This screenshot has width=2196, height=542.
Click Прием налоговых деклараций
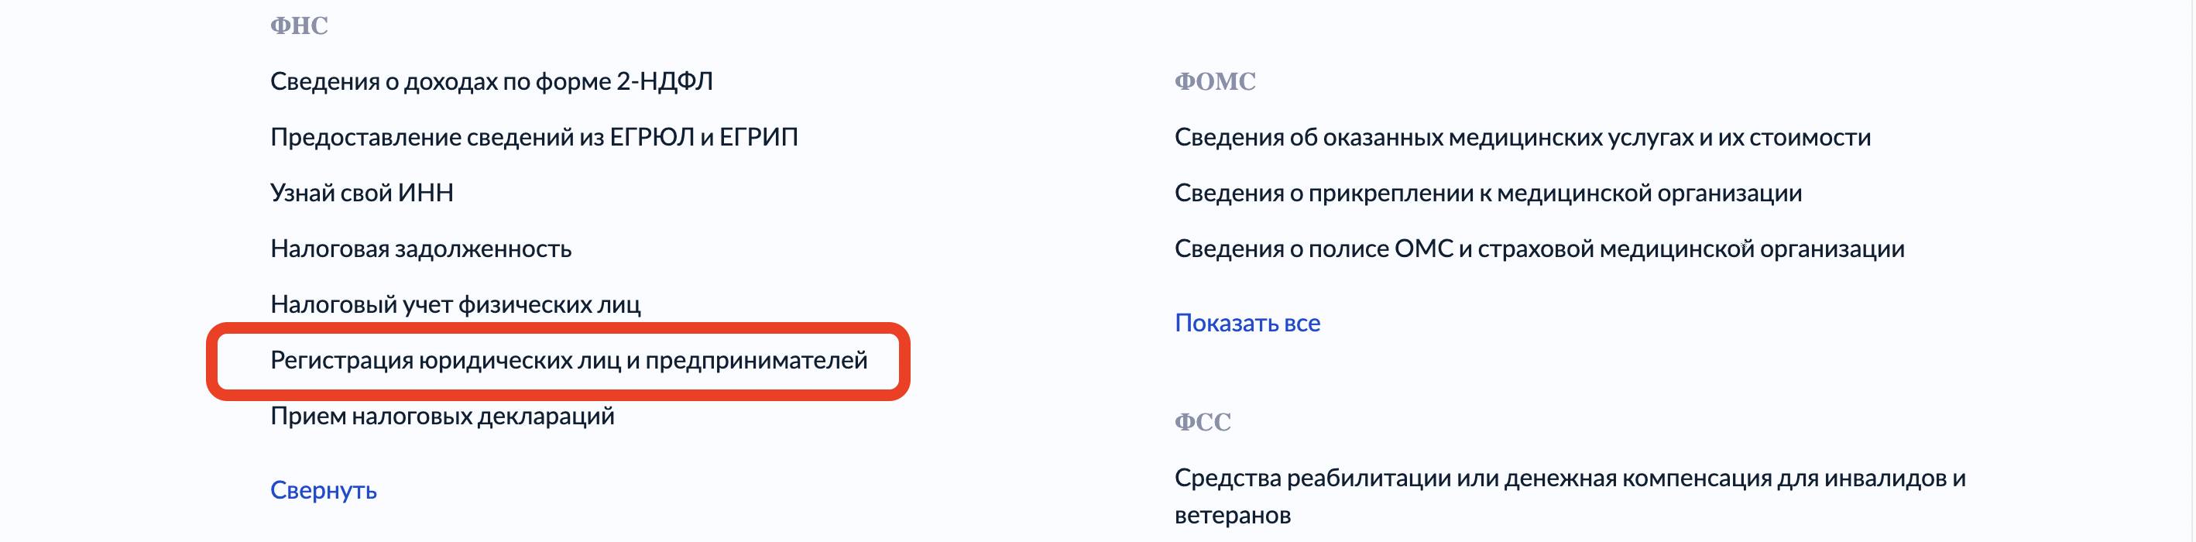(x=441, y=416)
